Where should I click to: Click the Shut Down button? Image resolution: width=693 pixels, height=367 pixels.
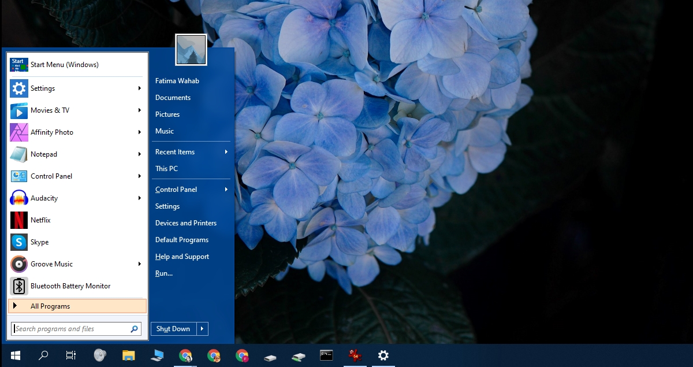[x=174, y=329]
